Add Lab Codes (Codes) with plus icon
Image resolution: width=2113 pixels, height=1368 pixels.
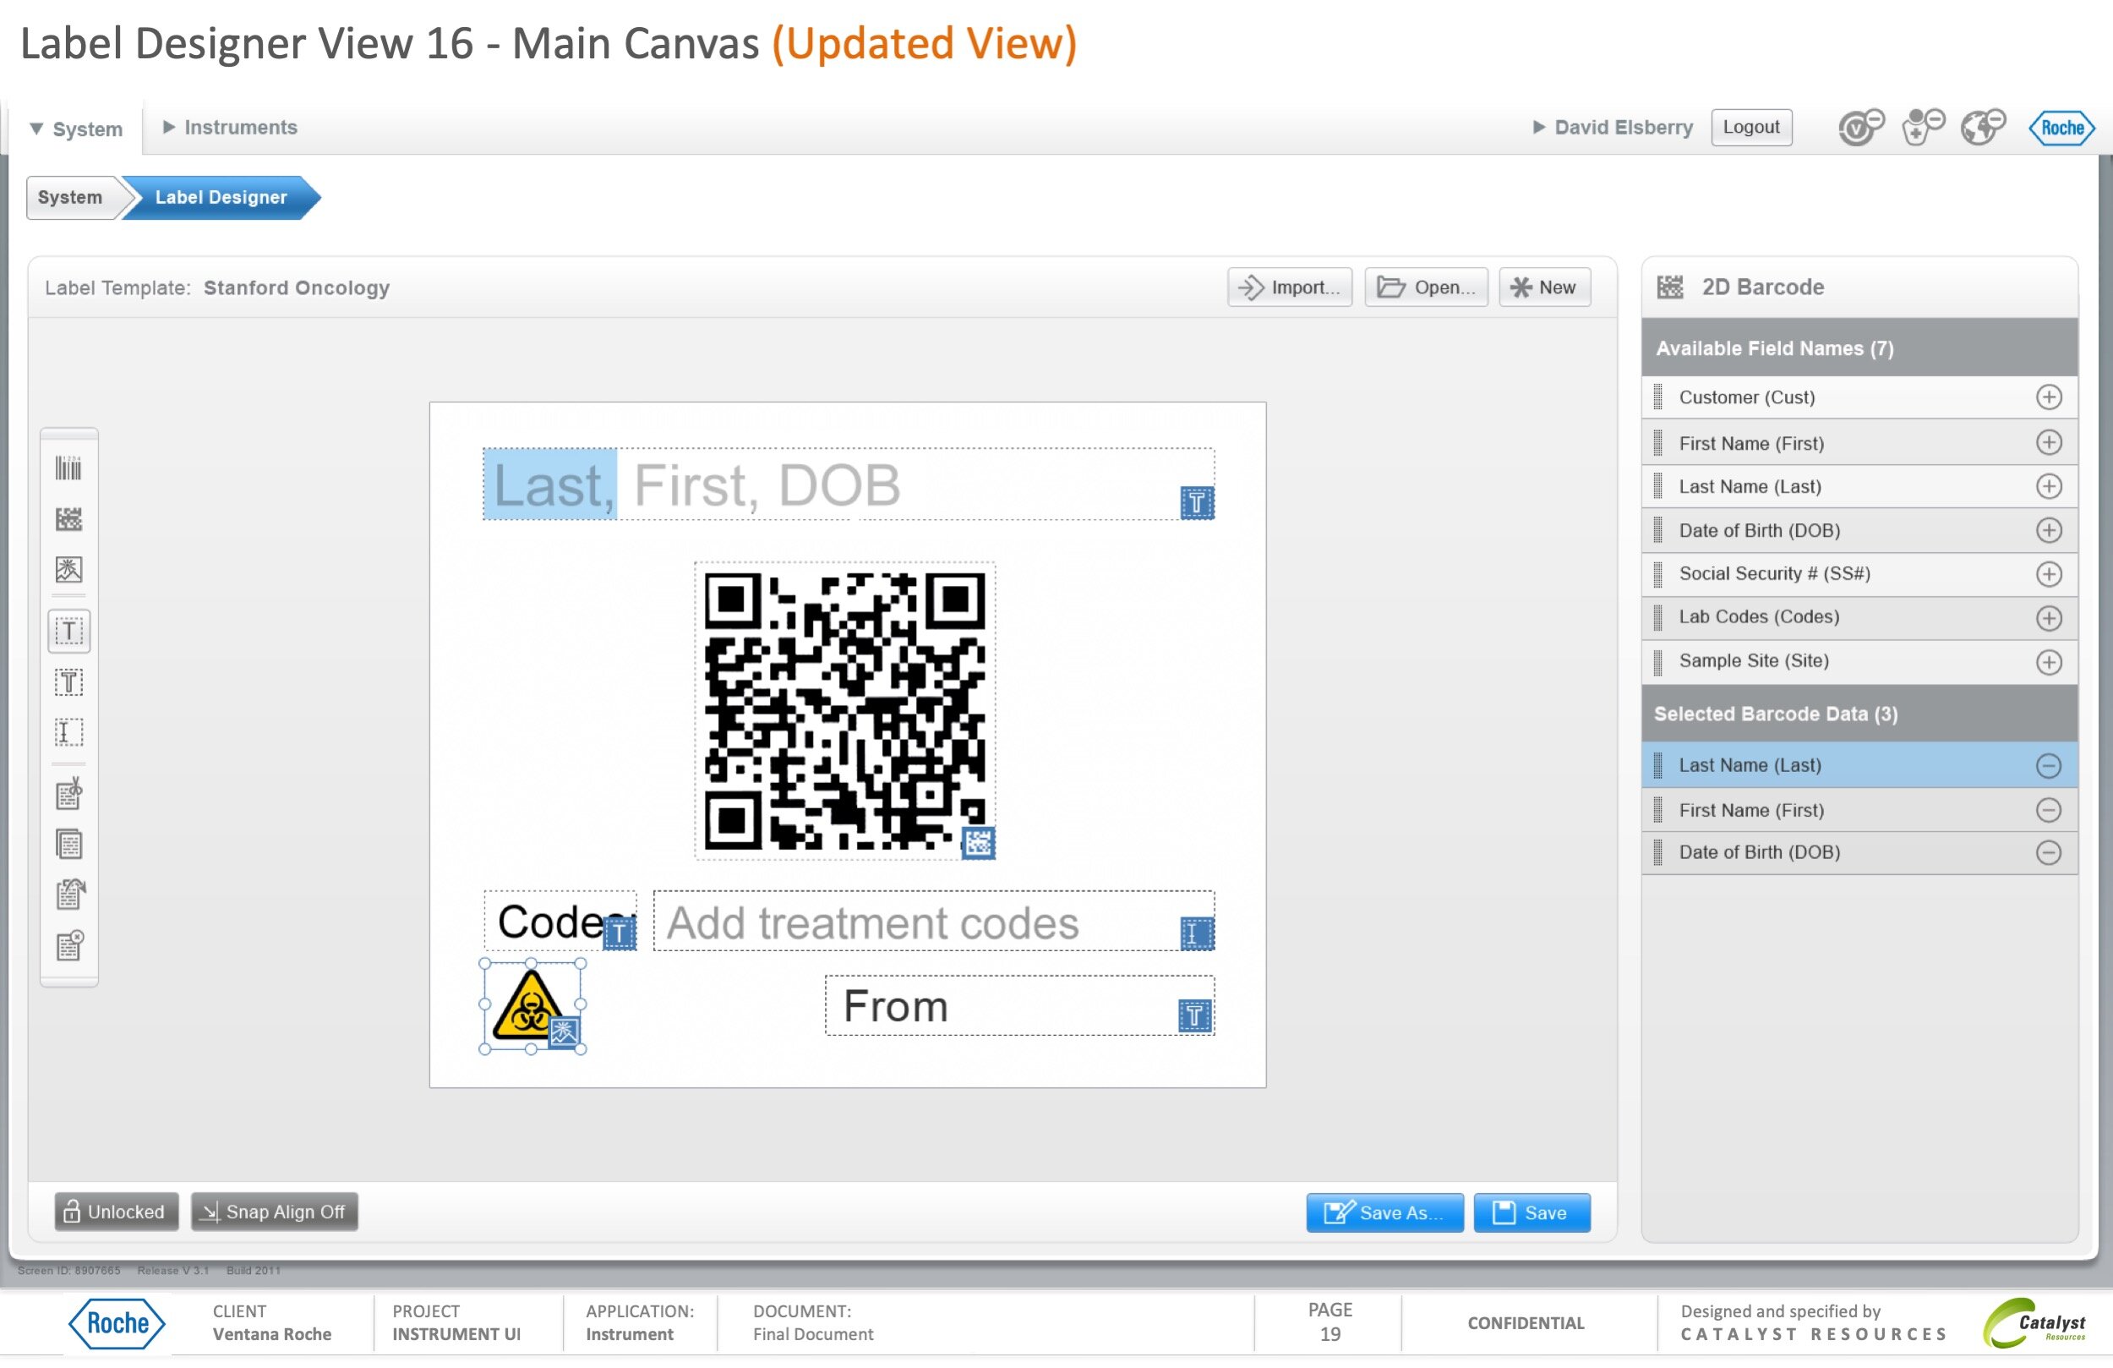pos(2048,618)
